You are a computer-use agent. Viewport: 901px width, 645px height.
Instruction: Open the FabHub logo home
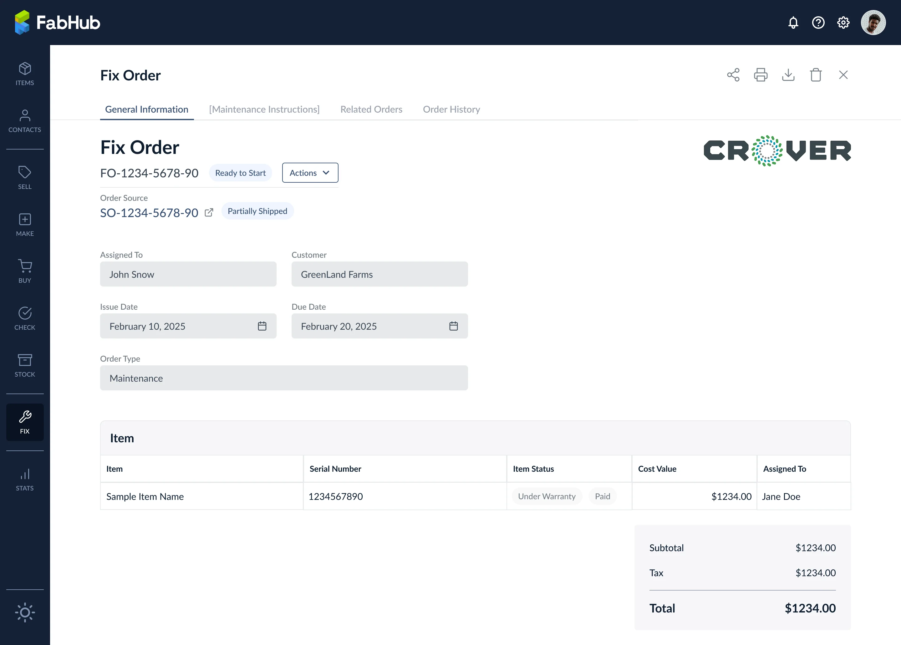click(58, 23)
